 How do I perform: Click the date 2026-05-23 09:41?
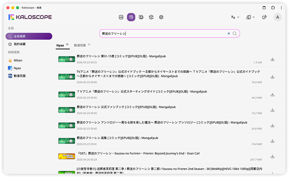(x=87, y=144)
